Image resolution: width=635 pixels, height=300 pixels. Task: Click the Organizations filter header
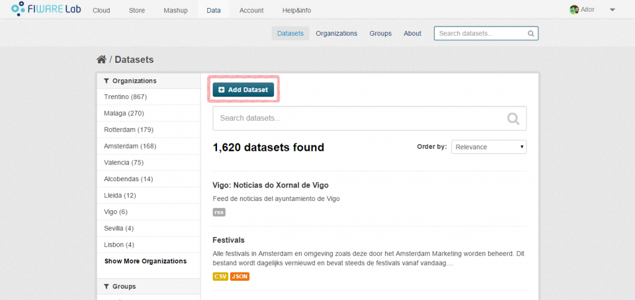click(149, 81)
